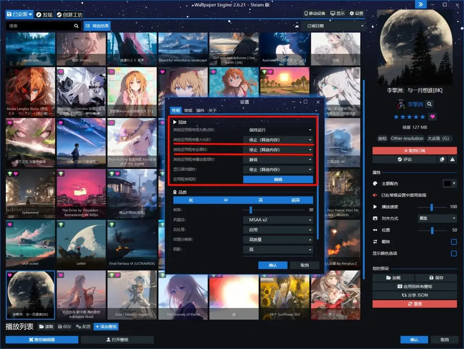The height and width of the screenshot is (349, 464).
Task: Click the pink heart favorite icon
Action: pyautogui.click(x=432, y=117)
